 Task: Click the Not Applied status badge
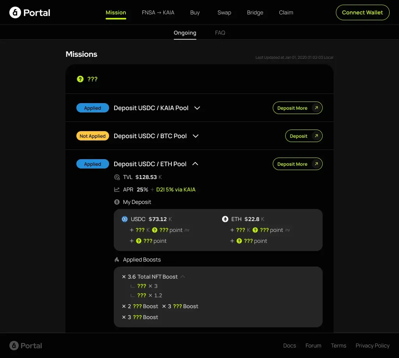pos(92,136)
